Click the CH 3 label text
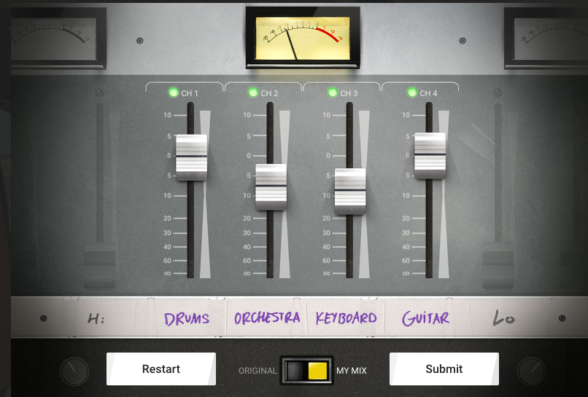Screen dimensions: 588x397 click(349, 93)
